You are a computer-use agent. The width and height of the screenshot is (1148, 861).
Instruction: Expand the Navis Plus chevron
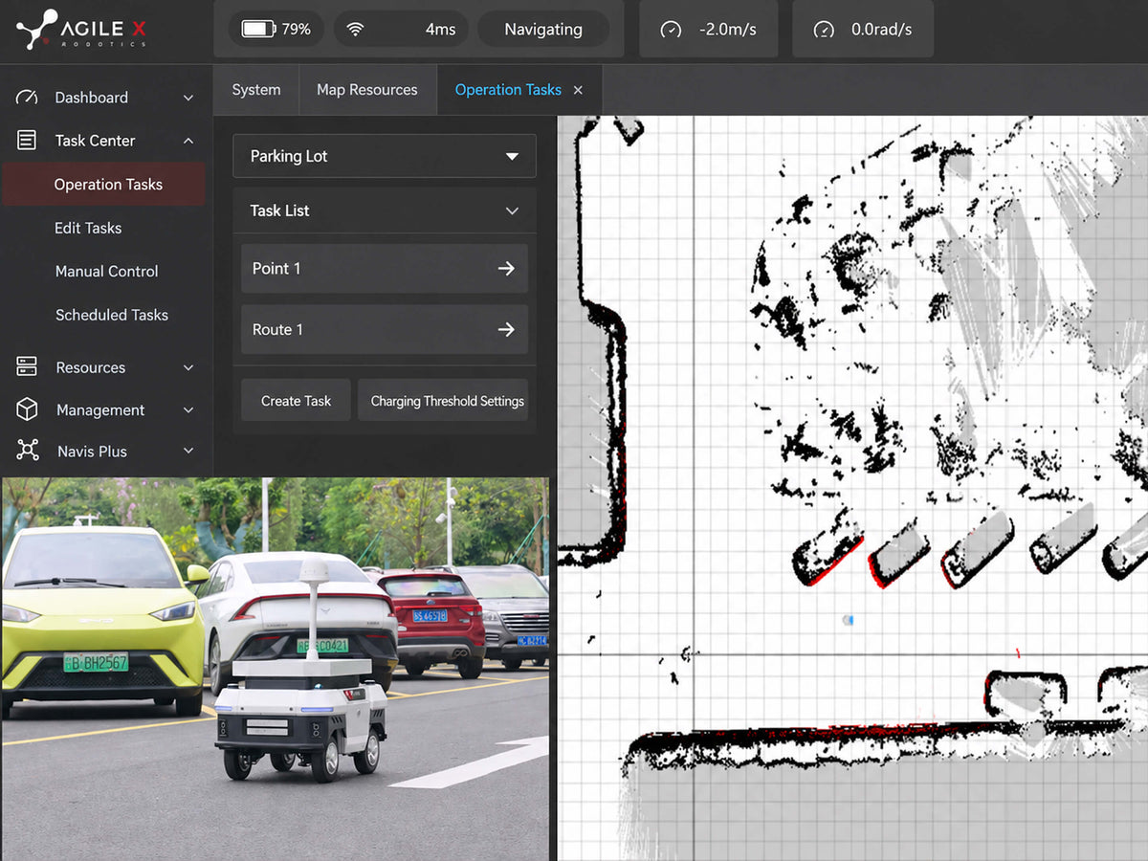pos(188,451)
